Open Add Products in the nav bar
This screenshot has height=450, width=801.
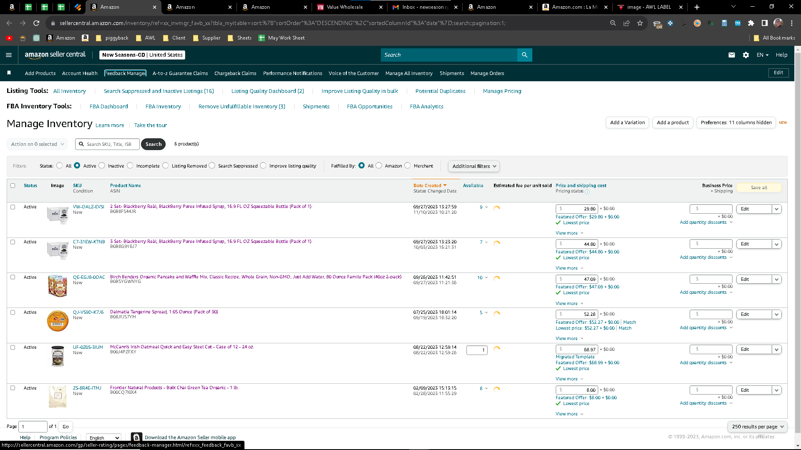coord(40,73)
